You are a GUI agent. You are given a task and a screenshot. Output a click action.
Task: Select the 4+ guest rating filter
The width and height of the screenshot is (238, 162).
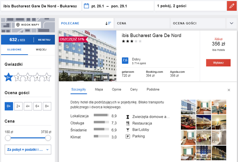point(28,106)
